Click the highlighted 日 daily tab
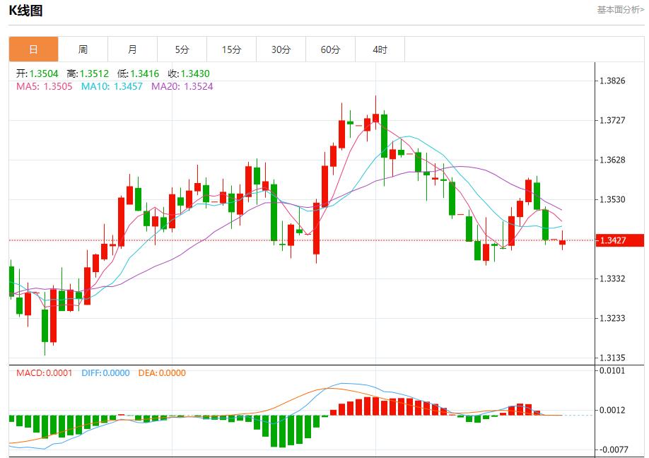 (33, 49)
